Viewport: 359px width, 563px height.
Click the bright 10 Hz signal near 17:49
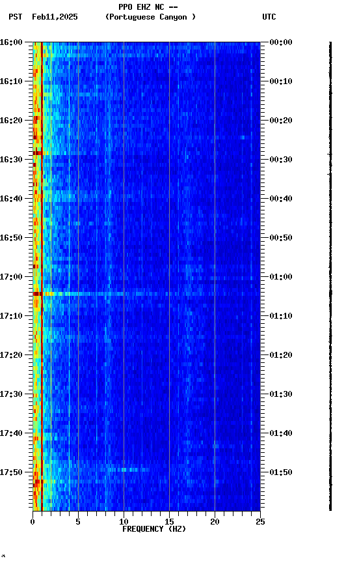pos(129,470)
